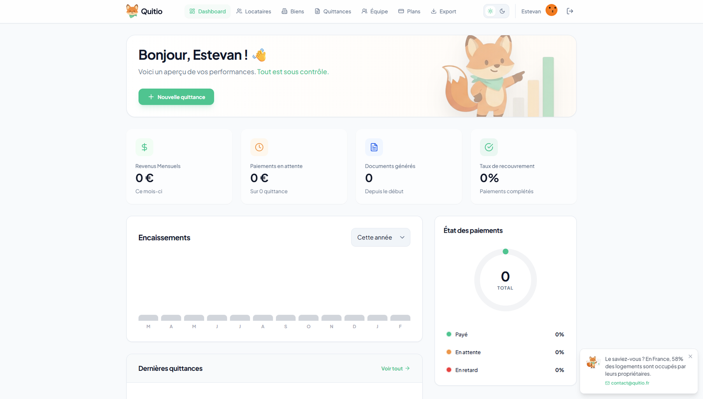703x399 pixels.
Task: Click the Quitio fox logo
Action: (132, 11)
